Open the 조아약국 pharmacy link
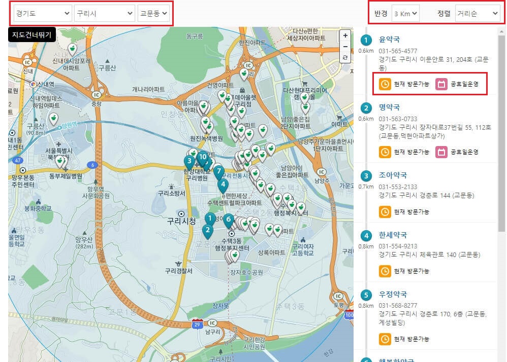This screenshot has width=507, height=362. tap(393, 175)
